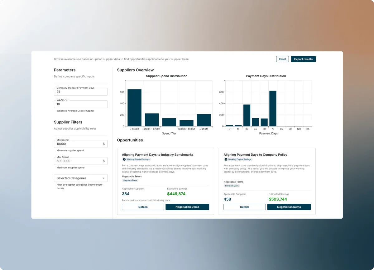This screenshot has width=374, height=270.
Task: Click Working Capital Savings icon in Industry Benchmarks card
Action: [x=124, y=159]
